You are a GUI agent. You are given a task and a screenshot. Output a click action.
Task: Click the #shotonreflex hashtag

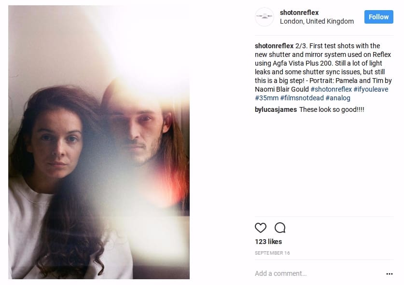tap(331, 89)
